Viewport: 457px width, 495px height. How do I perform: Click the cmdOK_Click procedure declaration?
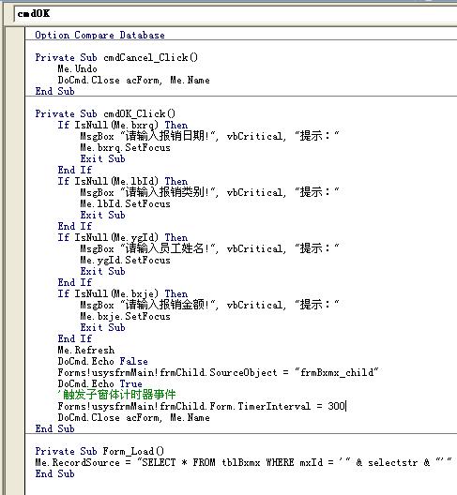[x=105, y=113]
